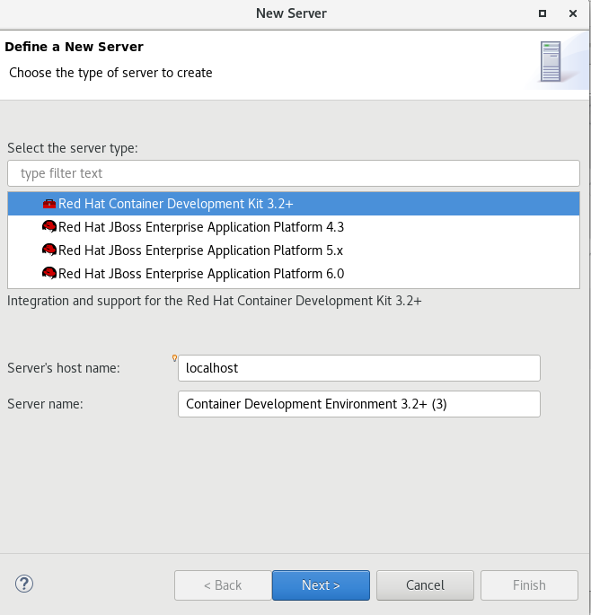
Task: Choose JBoss Enterprise Application Platform 5.x entry
Action: [200, 250]
